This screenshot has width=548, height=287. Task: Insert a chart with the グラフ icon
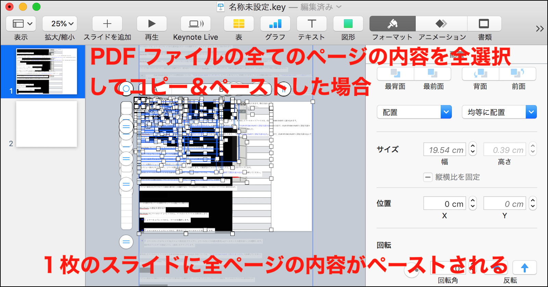(275, 24)
